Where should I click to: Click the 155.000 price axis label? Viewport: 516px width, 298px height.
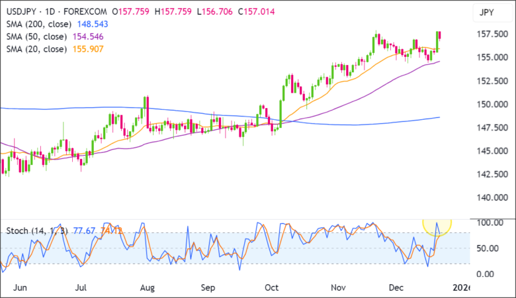[x=492, y=58]
